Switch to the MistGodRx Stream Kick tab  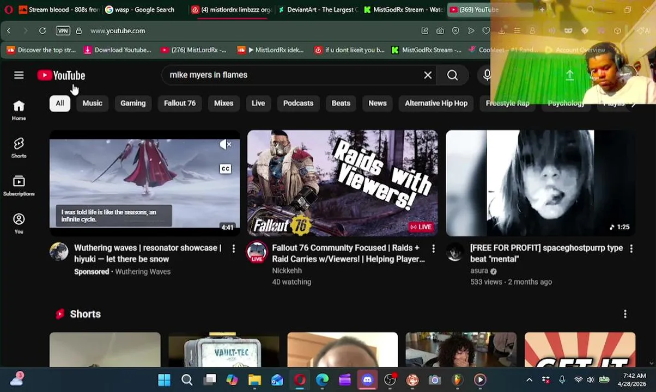click(x=404, y=10)
